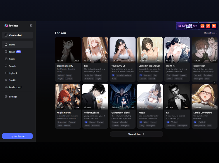Screen dimensions: 219x163
Task: Click the heart icon on Older Husband card
Action: pos(102,107)
